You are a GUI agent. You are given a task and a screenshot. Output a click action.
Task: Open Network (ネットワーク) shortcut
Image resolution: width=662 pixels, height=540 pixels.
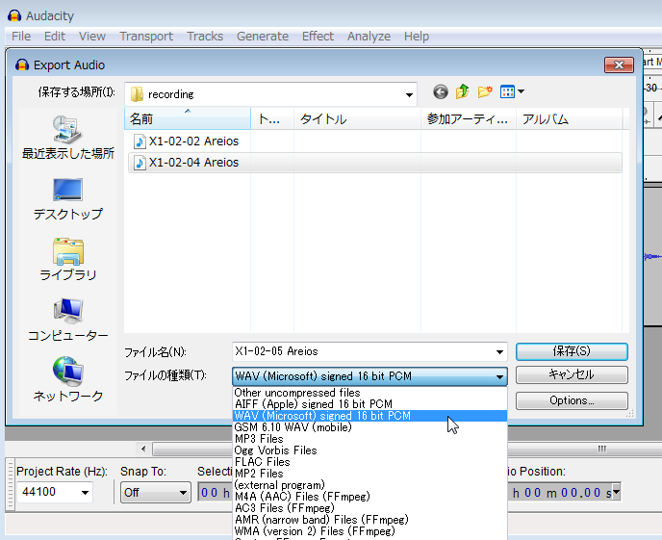tap(67, 379)
